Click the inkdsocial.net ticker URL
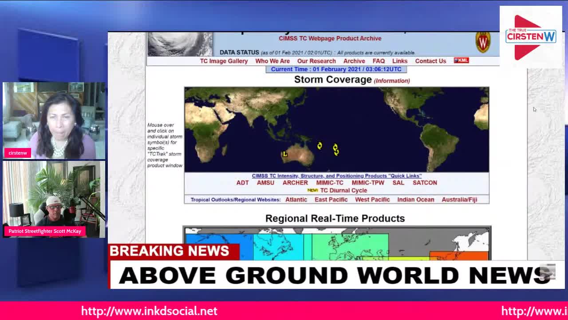The image size is (568, 320). (x=149, y=311)
